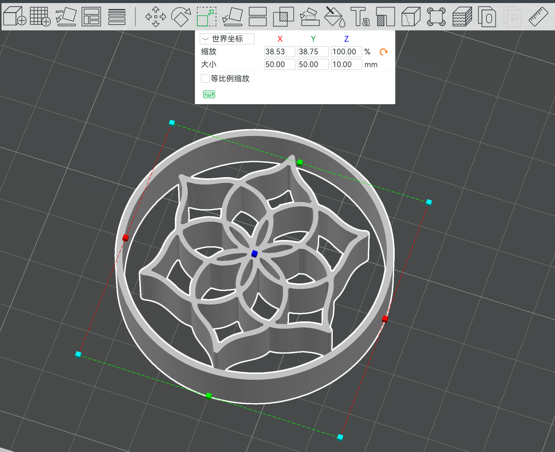This screenshot has height=452, width=555.
Task: Click the AUTO orientation icon
Action: (66, 16)
